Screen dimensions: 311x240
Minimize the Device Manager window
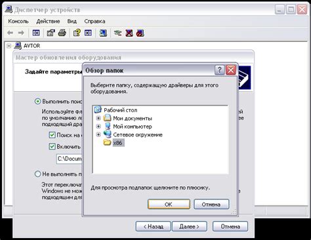coord(280,9)
